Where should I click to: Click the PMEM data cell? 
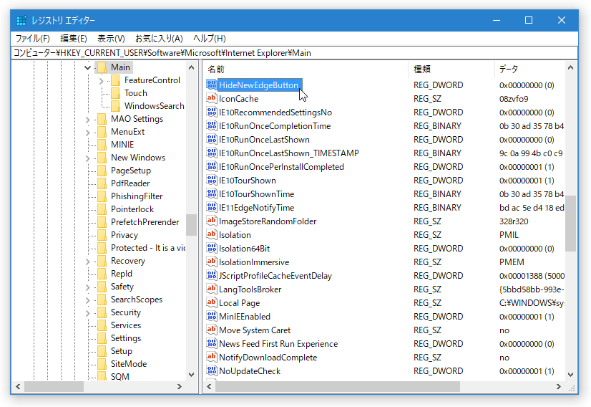click(512, 262)
